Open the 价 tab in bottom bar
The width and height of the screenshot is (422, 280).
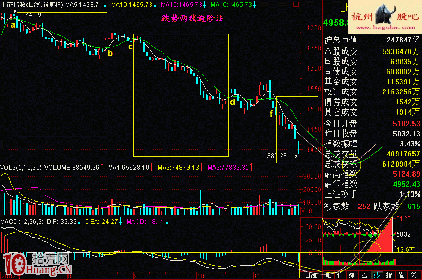pyautogui.click(x=340, y=275)
